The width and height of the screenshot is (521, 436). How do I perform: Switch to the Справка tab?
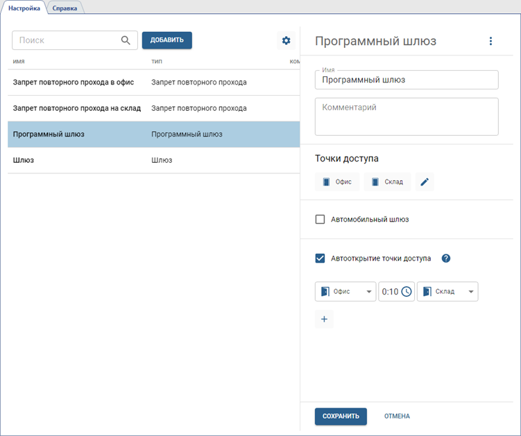click(64, 8)
